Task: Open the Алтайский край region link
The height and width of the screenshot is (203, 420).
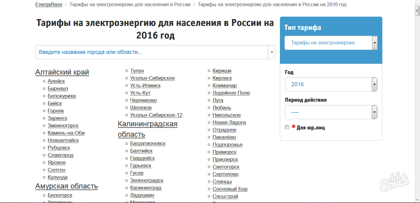Action: click(x=62, y=72)
